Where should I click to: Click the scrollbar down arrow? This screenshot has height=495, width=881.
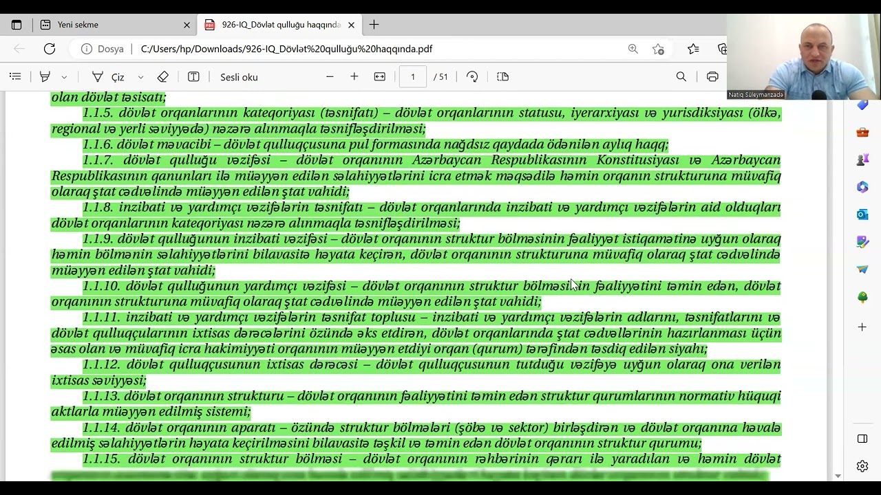click(838, 476)
